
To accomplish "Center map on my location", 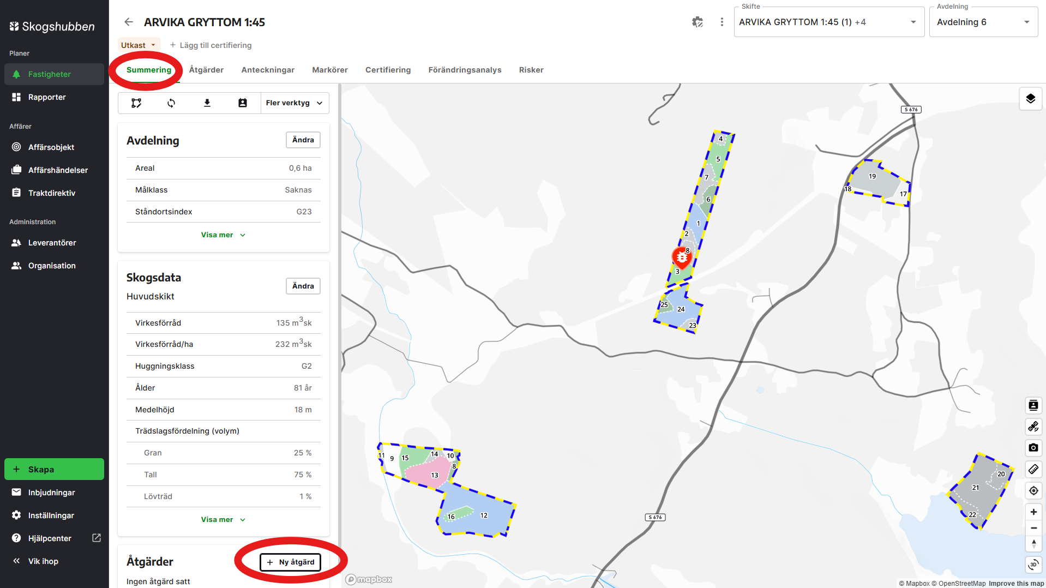I will pos(1033,491).
